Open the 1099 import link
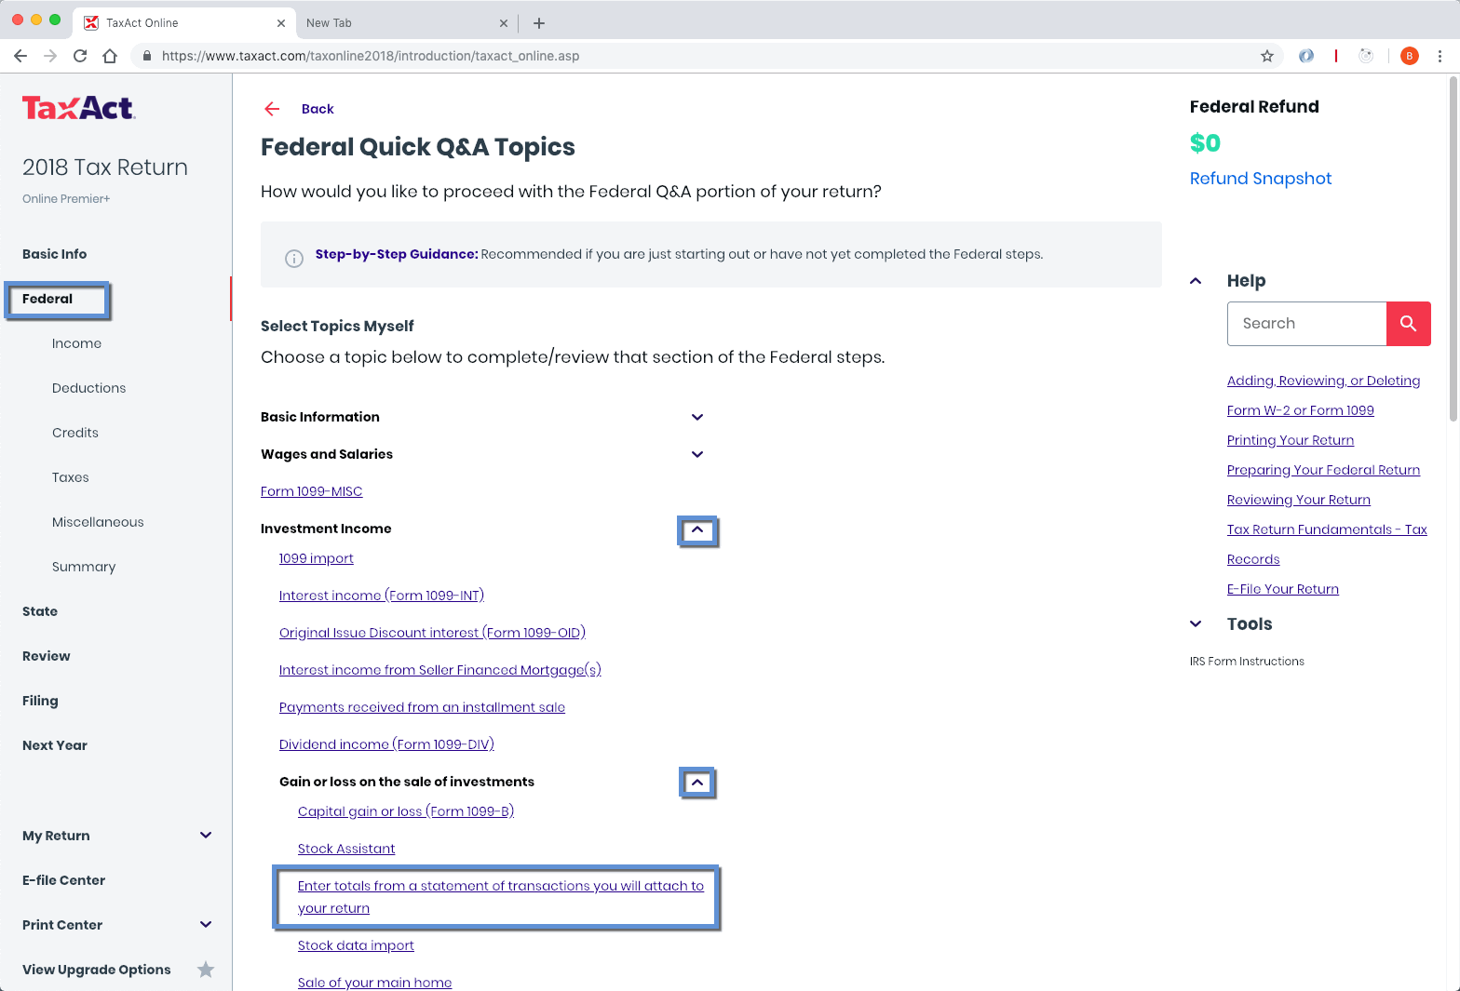Screen dimensions: 1460x991 coord(316,558)
